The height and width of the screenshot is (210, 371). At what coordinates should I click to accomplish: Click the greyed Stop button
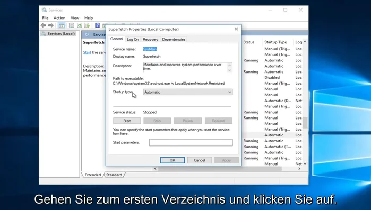coord(157,121)
